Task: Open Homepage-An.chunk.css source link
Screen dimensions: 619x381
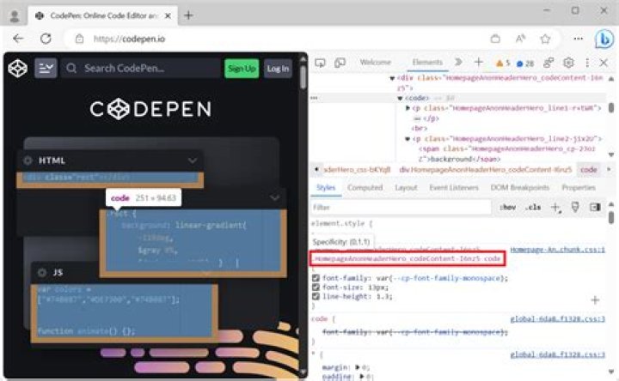Action: pyautogui.click(x=557, y=250)
